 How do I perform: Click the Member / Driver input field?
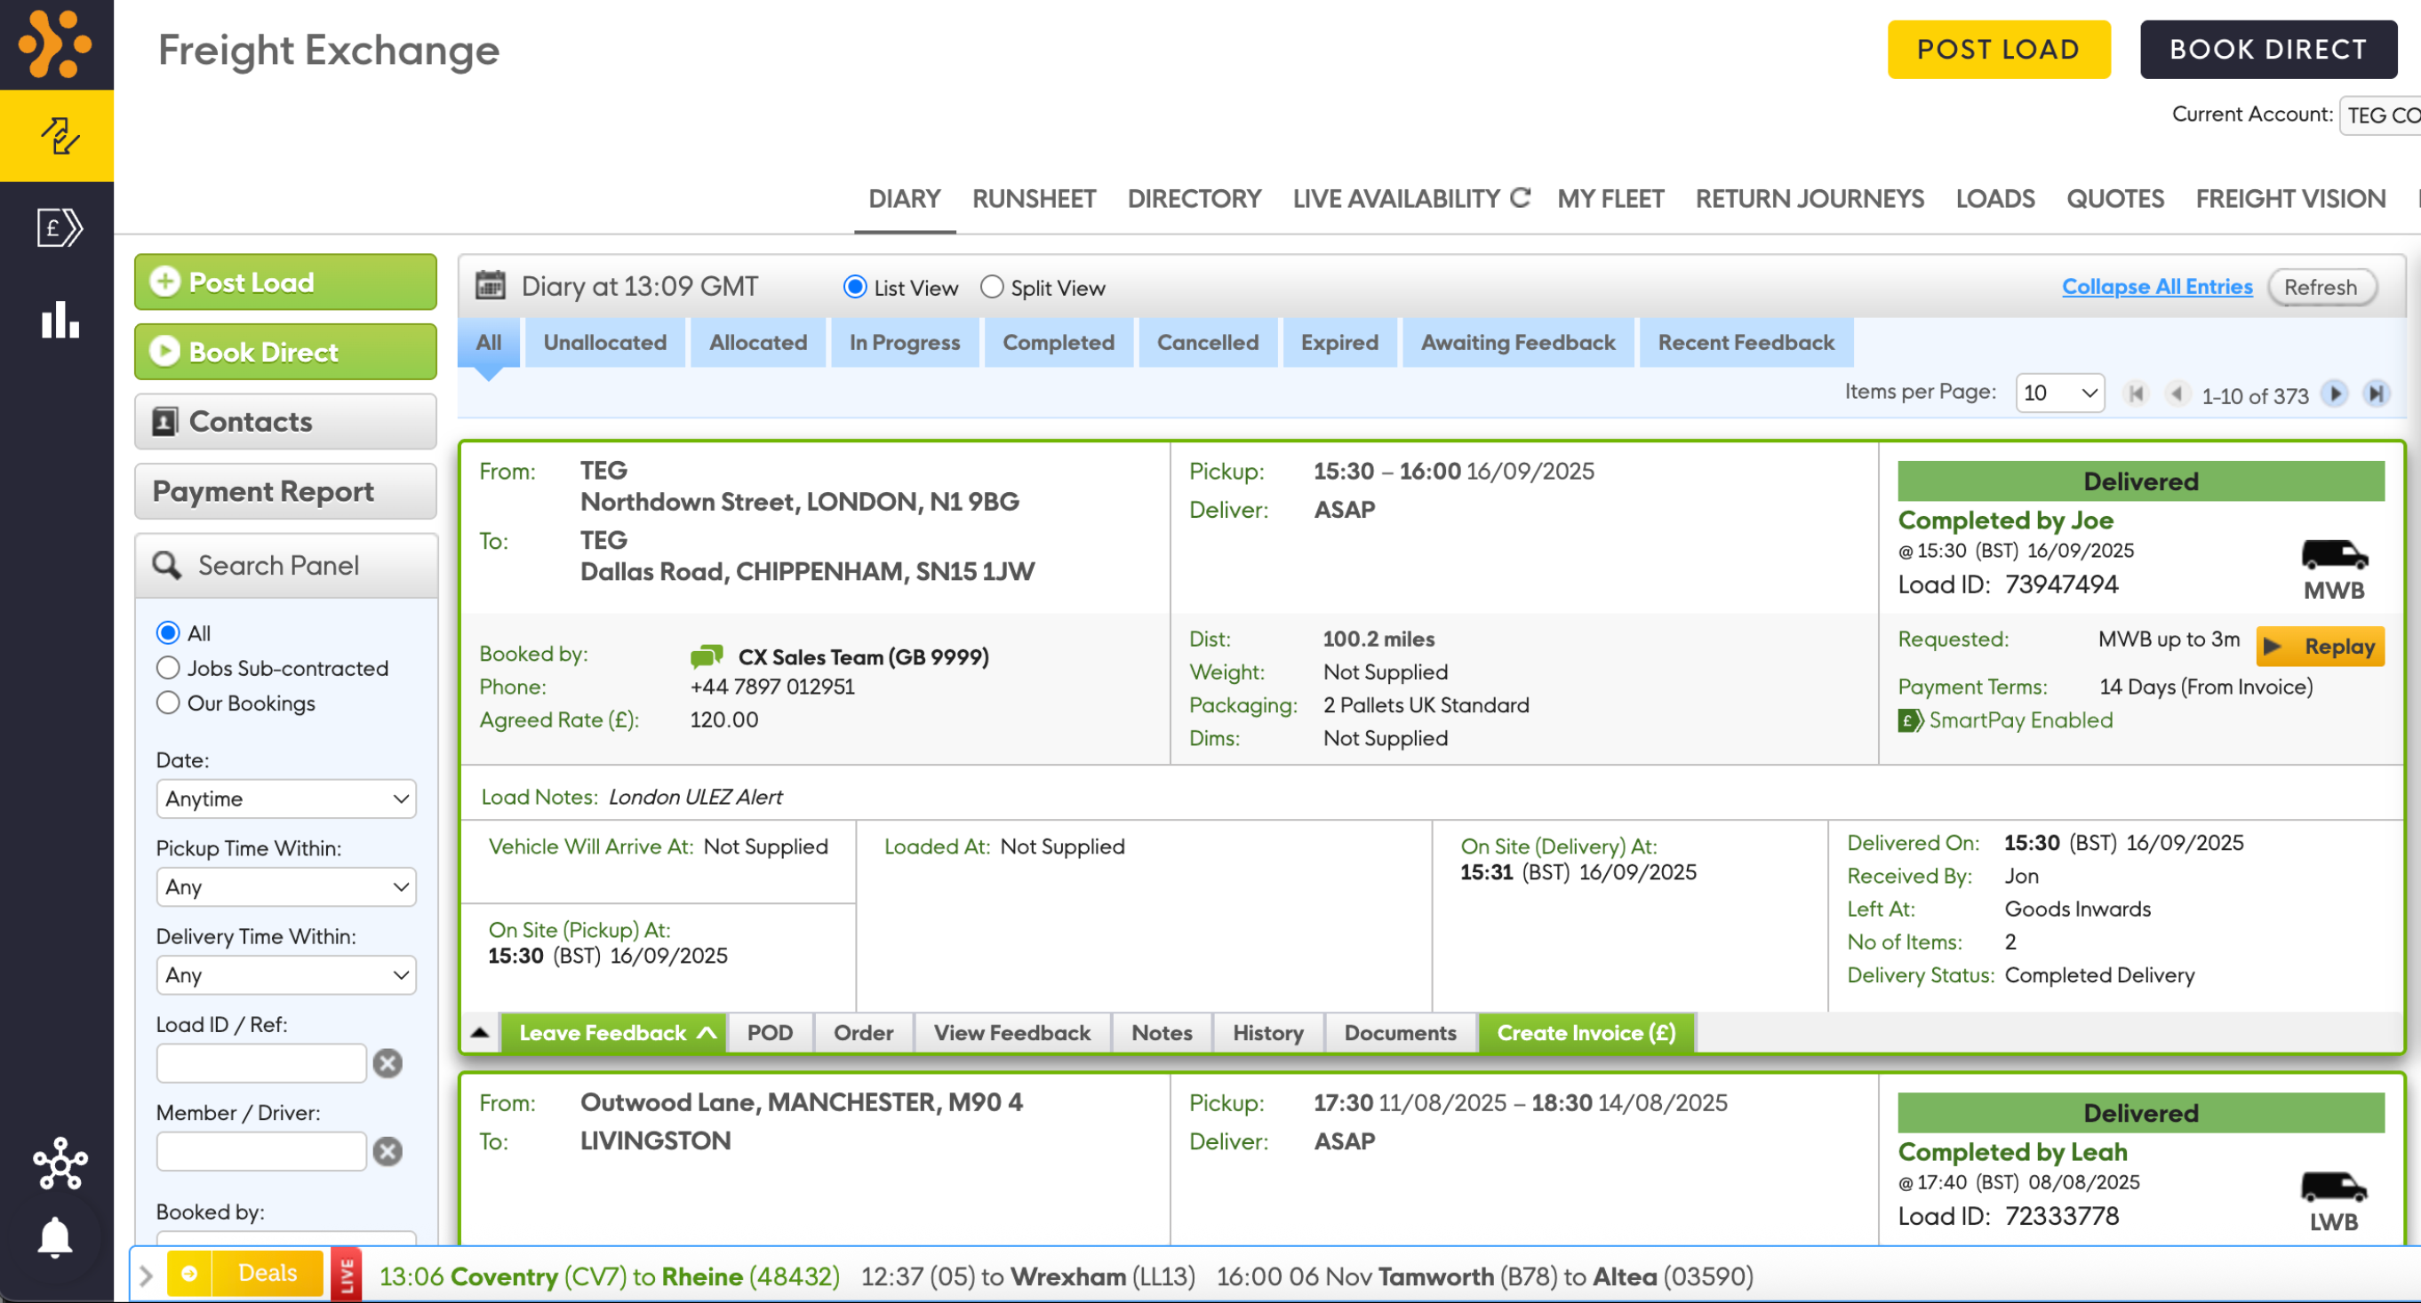pos(261,1152)
